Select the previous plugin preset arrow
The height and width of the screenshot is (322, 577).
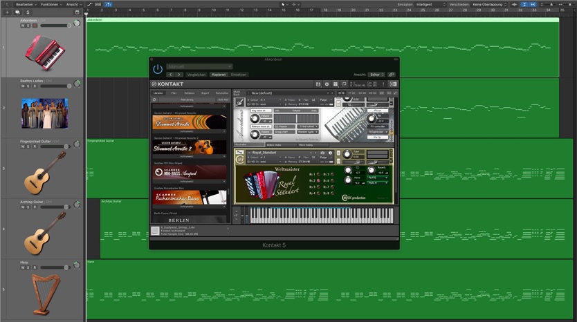click(171, 75)
